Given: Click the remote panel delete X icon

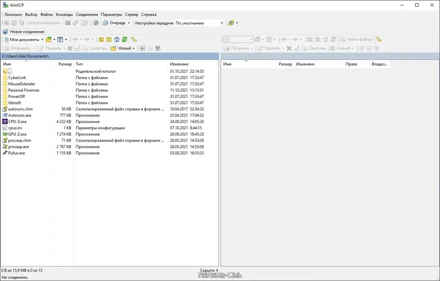Looking at the screenshot, I should (x=289, y=48).
